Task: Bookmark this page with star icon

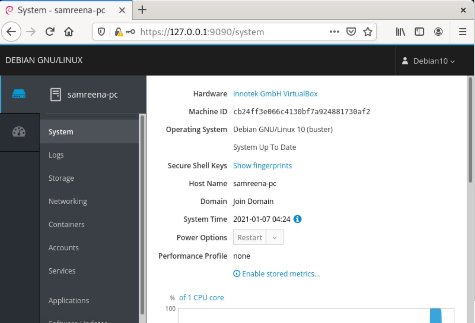Action: pyautogui.click(x=368, y=32)
